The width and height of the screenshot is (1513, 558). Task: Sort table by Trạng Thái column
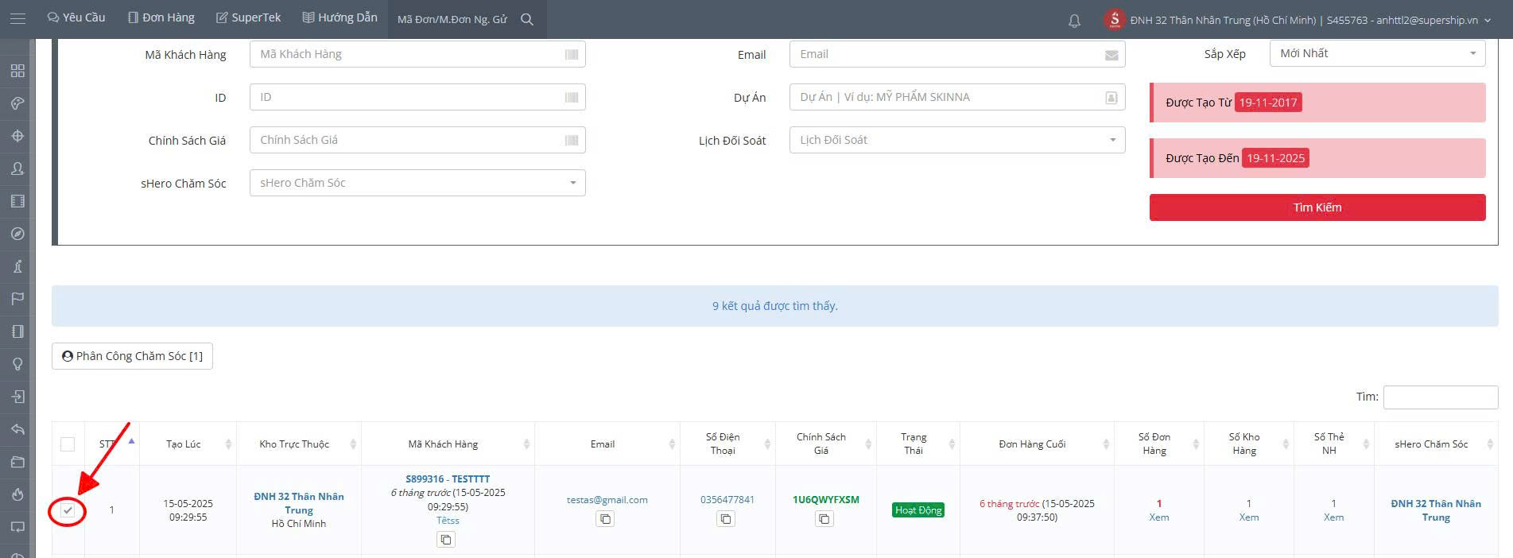(917, 444)
